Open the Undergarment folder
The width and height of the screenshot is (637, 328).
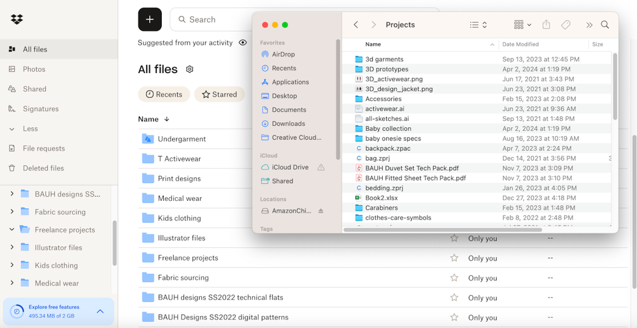coord(182,139)
